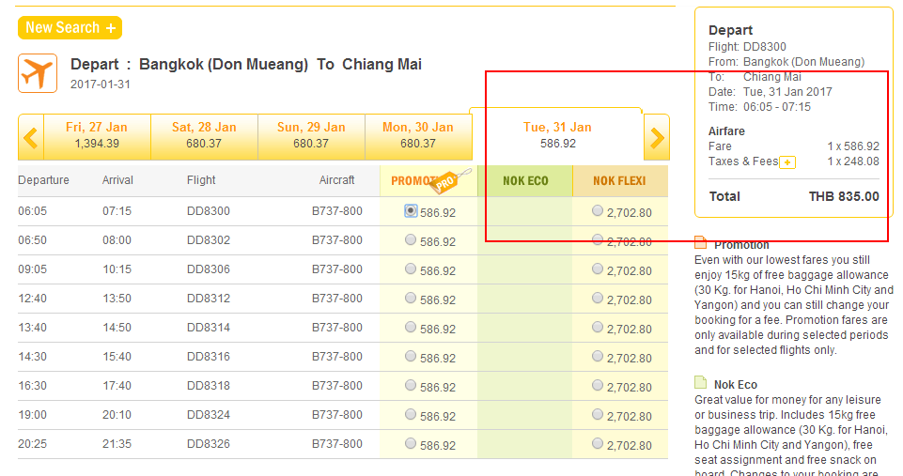Click the 06:05 departure time
The height and width of the screenshot is (476, 903).
point(32,211)
